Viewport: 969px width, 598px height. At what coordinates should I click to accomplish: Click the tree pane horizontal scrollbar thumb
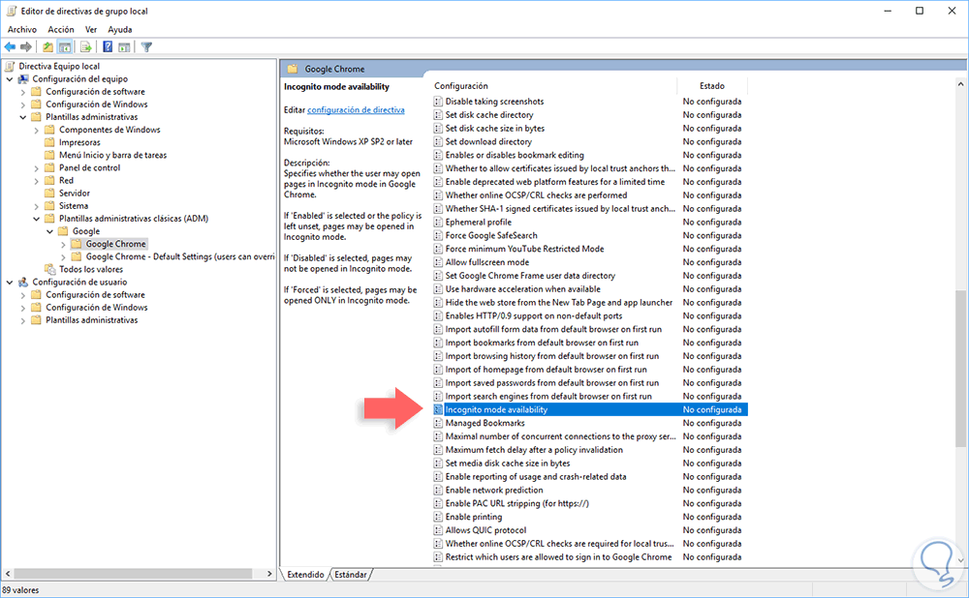click(133, 574)
